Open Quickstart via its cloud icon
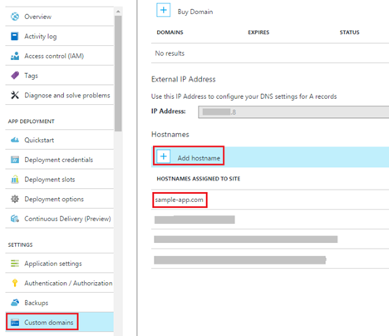 (15, 140)
